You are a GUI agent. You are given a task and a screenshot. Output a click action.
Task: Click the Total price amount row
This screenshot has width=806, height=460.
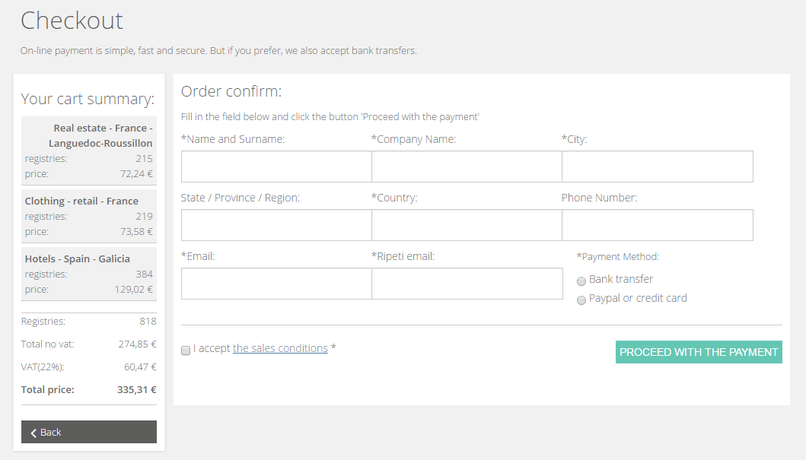tap(89, 389)
